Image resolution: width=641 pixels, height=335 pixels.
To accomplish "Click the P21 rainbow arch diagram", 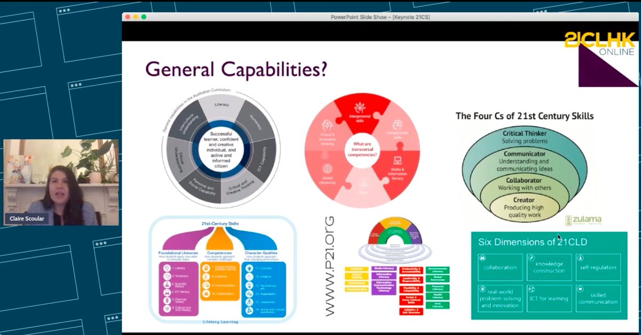I will tap(396, 239).
